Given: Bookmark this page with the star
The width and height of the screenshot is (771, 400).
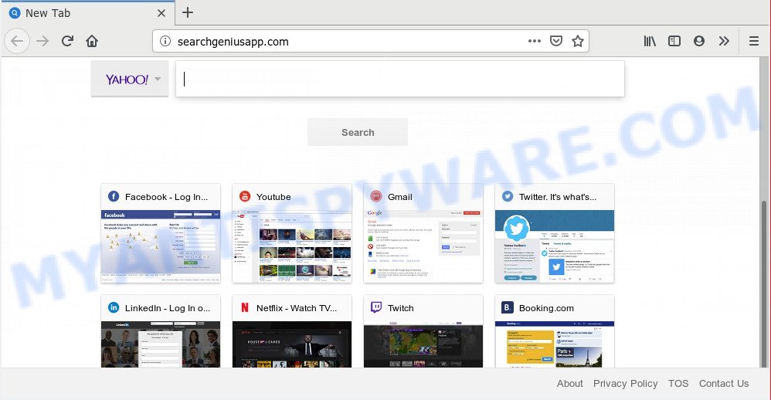Looking at the screenshot, I should pyautogui.click(x=578, y=41).
